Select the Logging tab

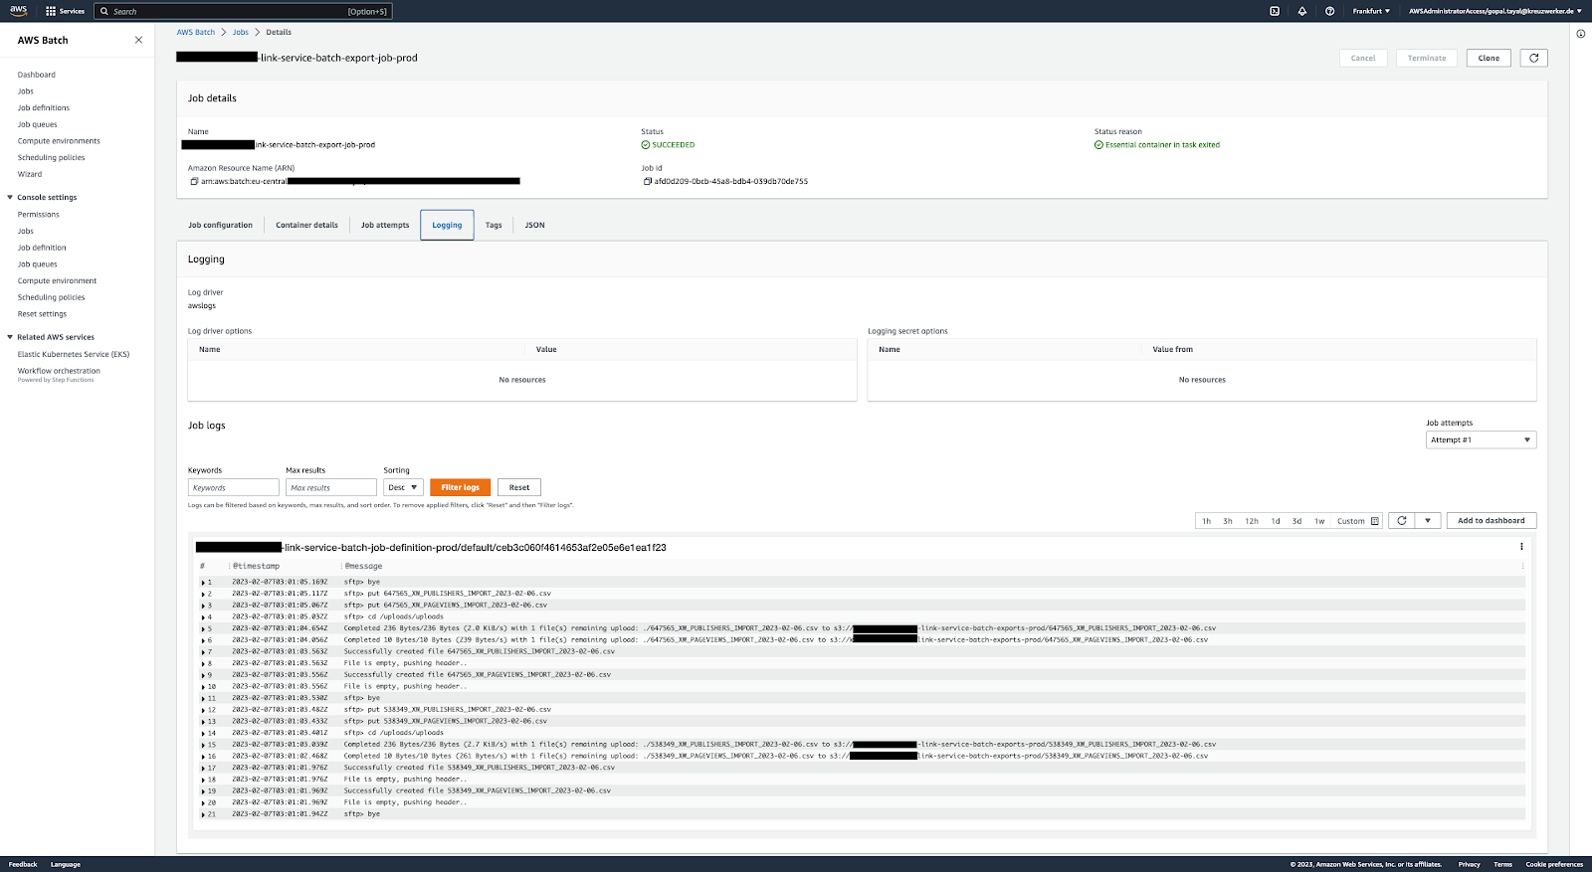(447, 225)
